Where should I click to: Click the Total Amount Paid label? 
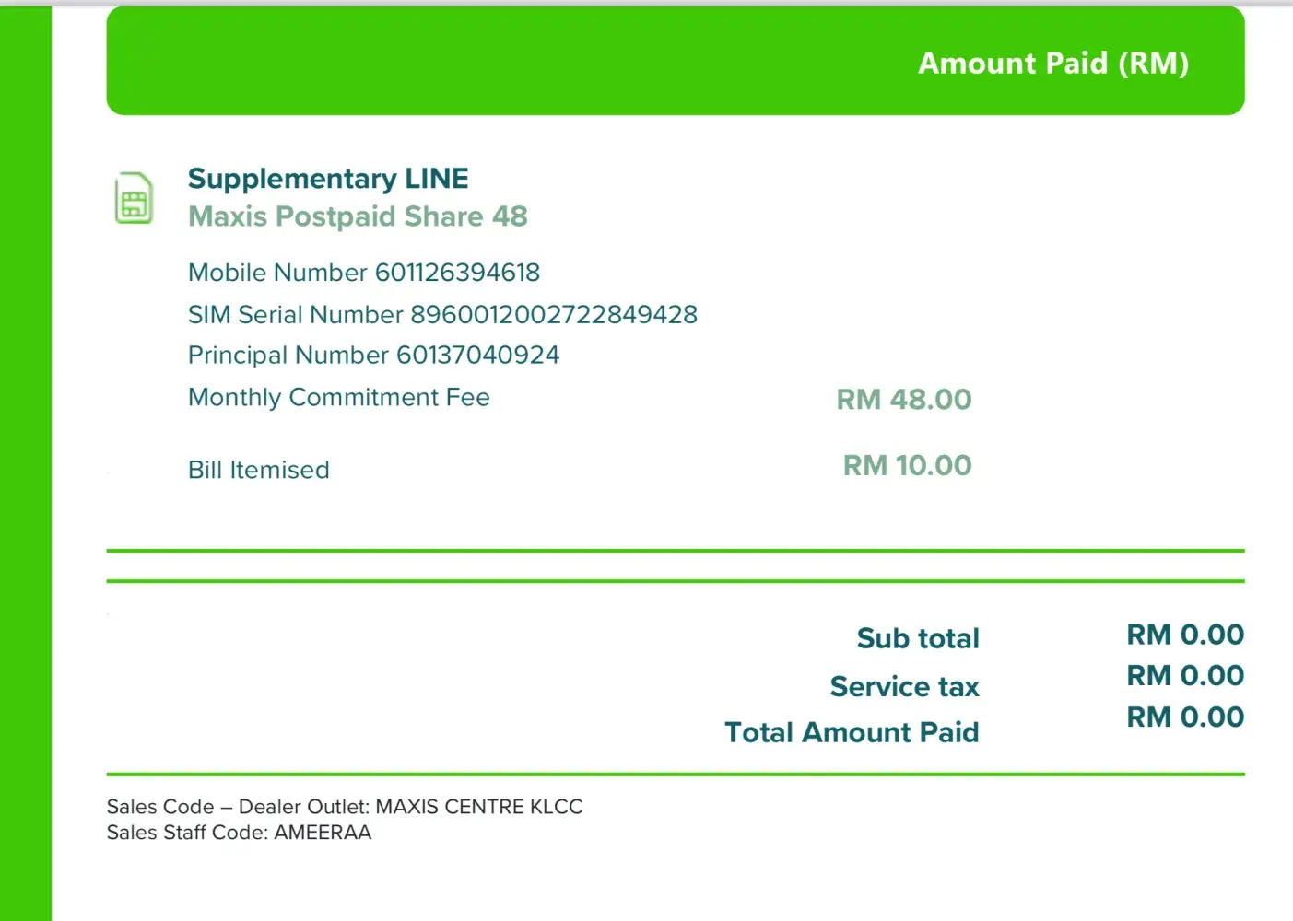852,732
